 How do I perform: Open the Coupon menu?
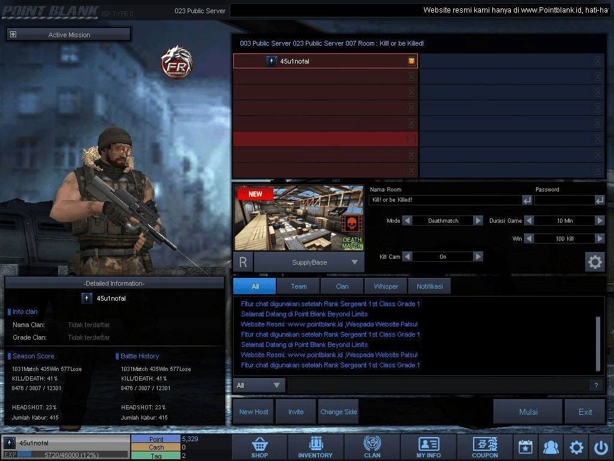tap(484, 447)
